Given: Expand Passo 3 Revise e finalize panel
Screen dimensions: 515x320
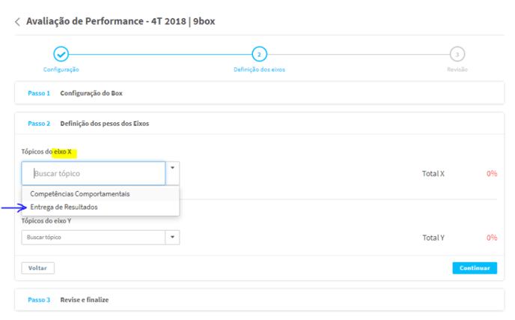Looking at the screenshot, I should [x=260, y=300].
